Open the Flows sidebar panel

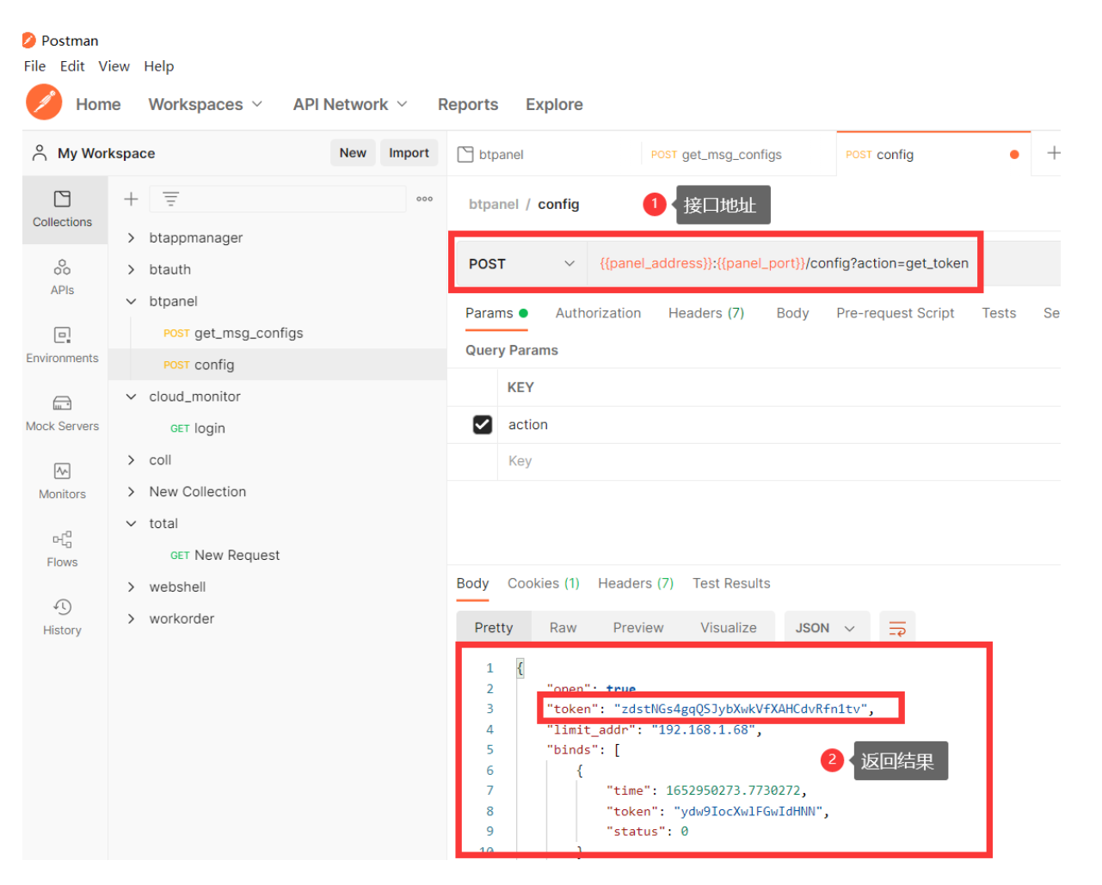62,549
